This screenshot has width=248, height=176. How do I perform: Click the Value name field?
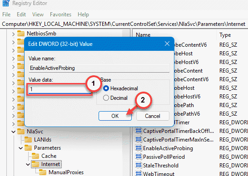tap(99, 68)
